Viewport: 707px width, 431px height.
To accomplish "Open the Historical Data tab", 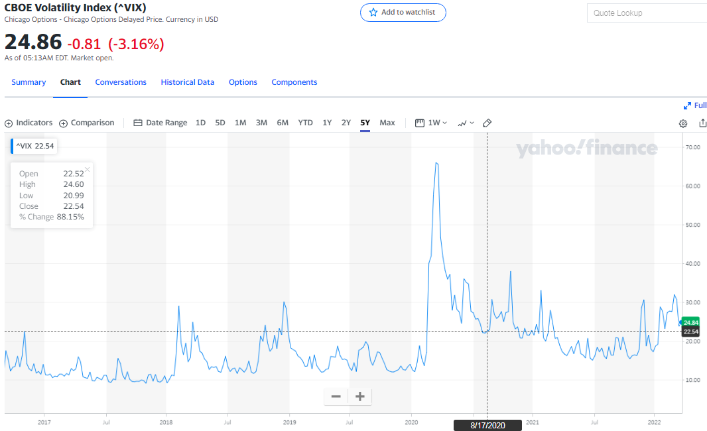I will tap(188, 82).
